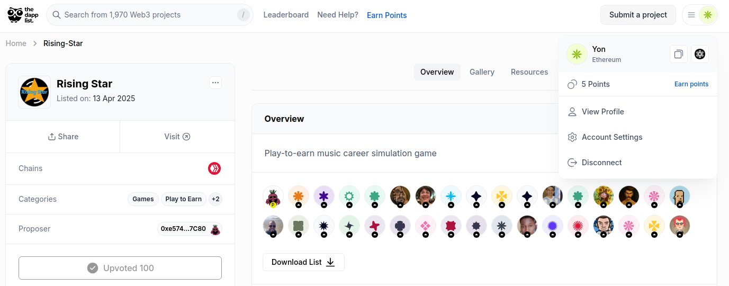Select the red-haired cartoon with glasses avatar
The height and width of the screenshot is (286, 729).
click(680, 226)
